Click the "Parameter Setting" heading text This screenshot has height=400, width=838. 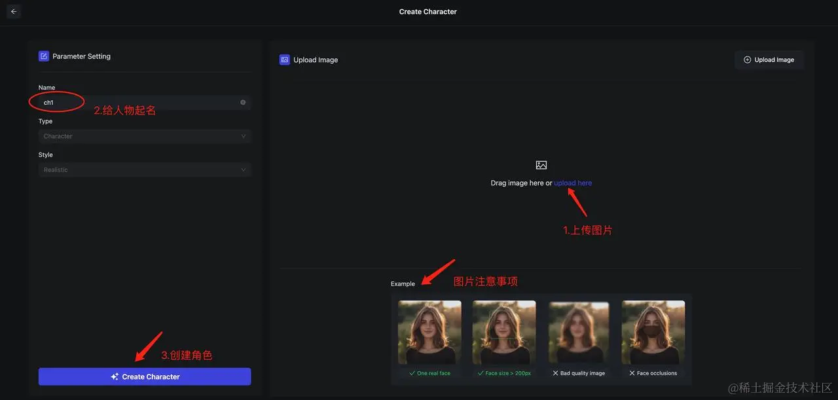[82, 56]
